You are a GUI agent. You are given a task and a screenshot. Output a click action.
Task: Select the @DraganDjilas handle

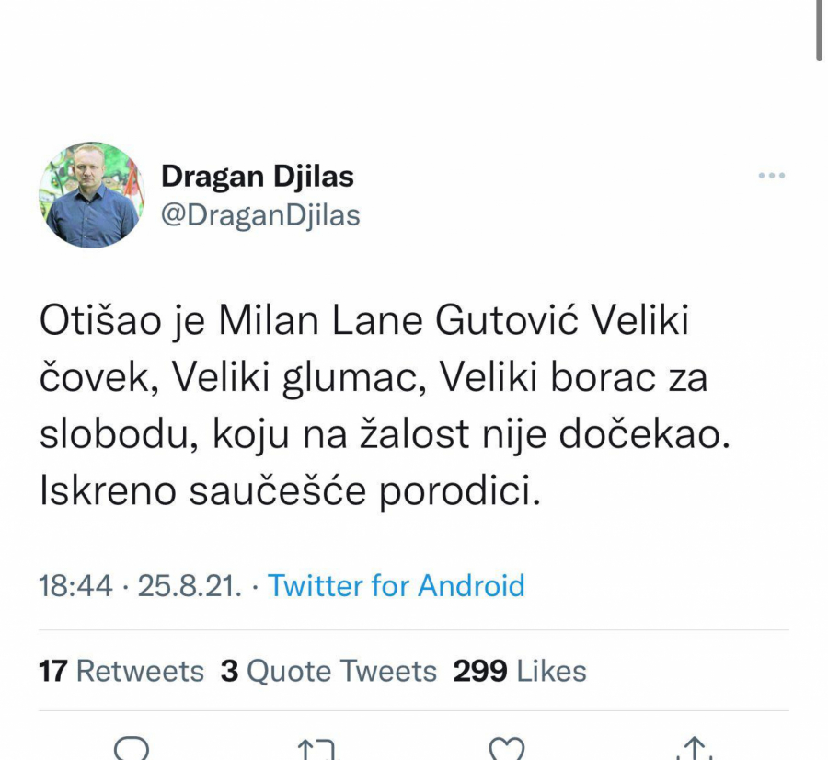(263, 214)
